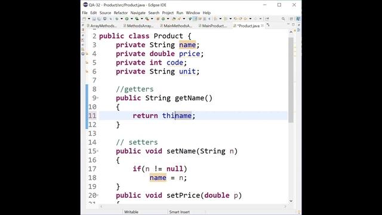382x215 pixels.
Task: Collapse the setPrice method fold marker
Action: coord(98,195)
